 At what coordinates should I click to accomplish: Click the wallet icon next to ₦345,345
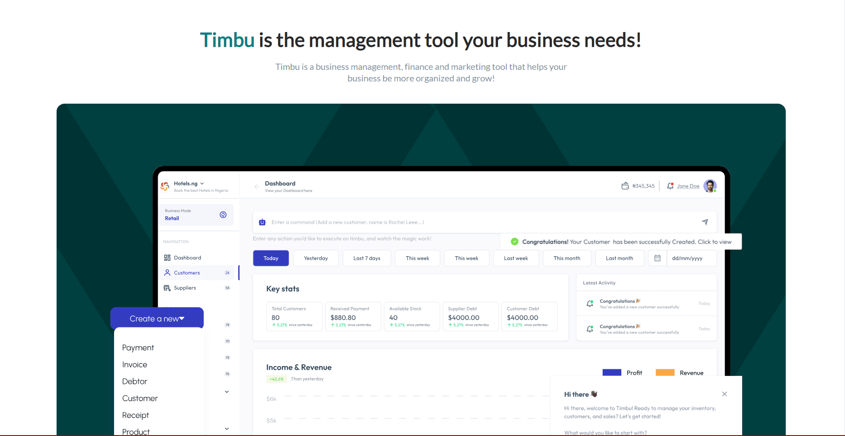pyautogui.click(x=625, y=186)
